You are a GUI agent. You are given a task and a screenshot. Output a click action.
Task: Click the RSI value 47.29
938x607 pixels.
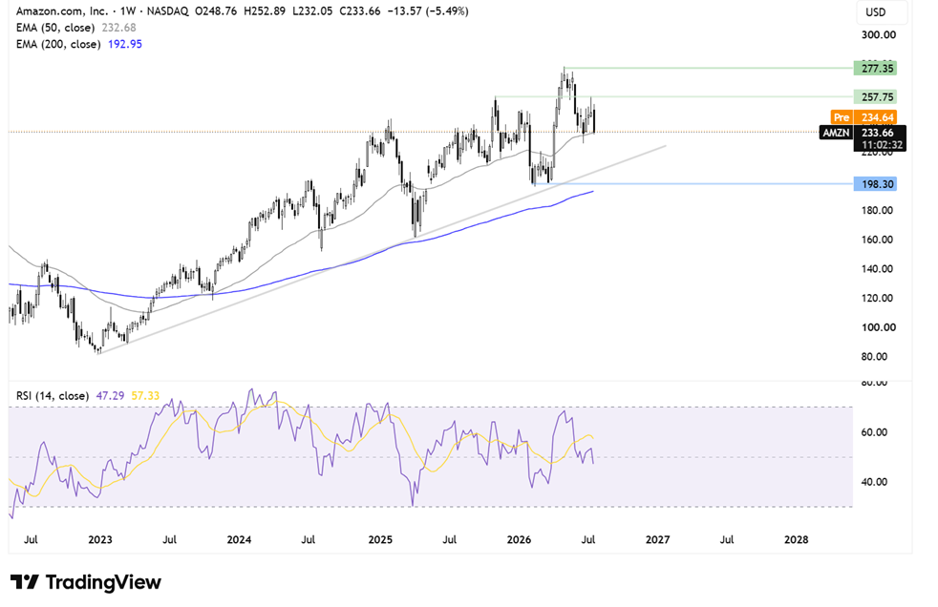(x=110, y=395)
